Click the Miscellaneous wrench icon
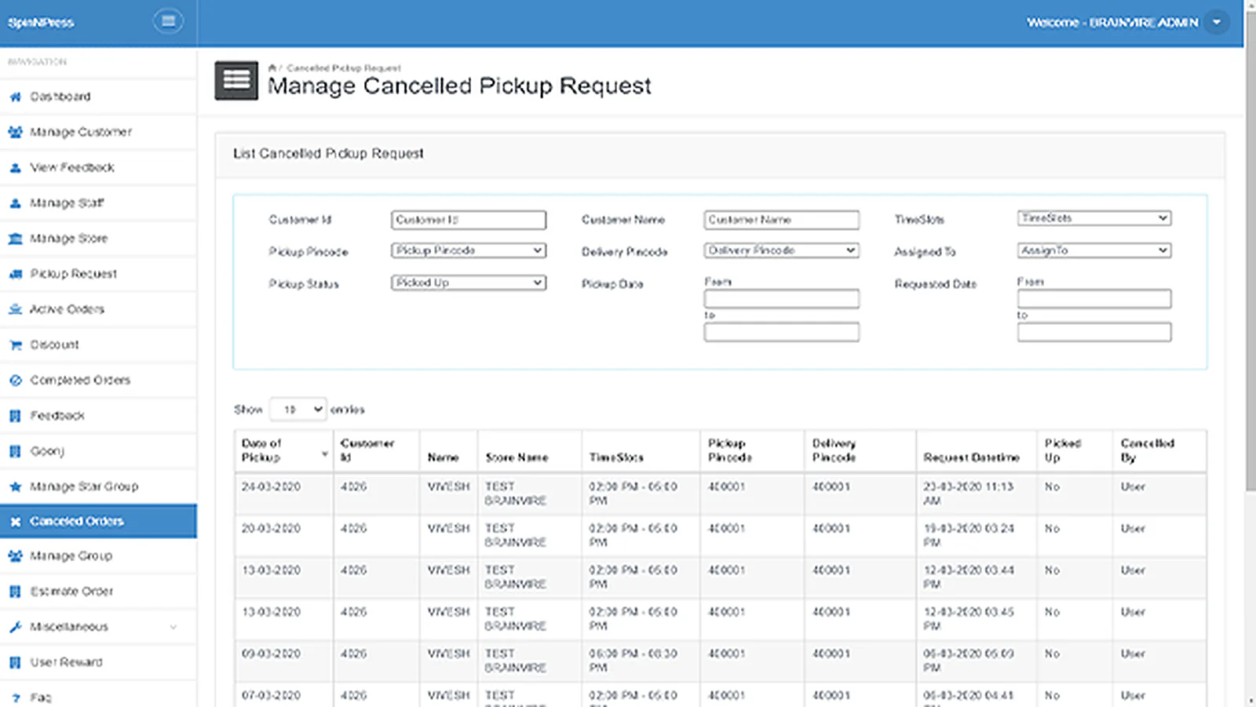 (15, 627)
